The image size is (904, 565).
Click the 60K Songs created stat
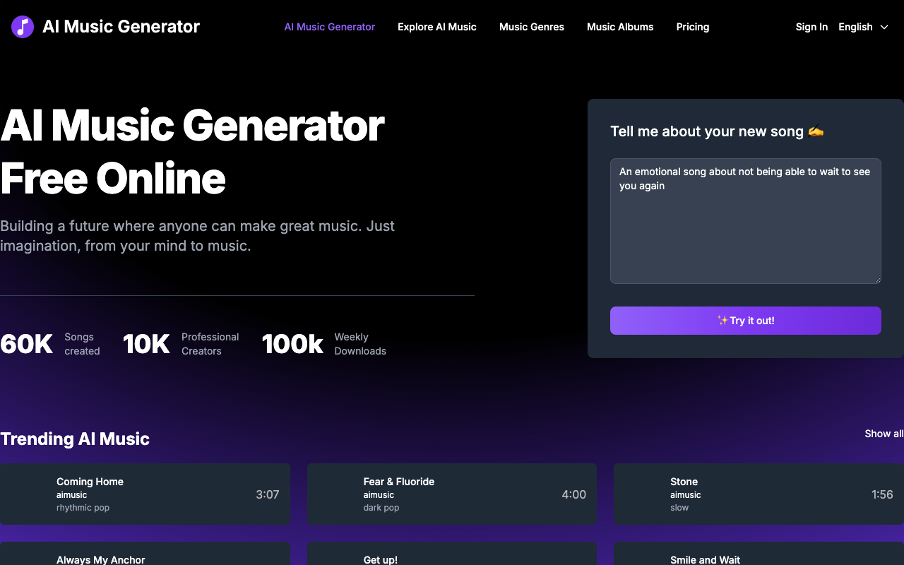tap(50, 344)
